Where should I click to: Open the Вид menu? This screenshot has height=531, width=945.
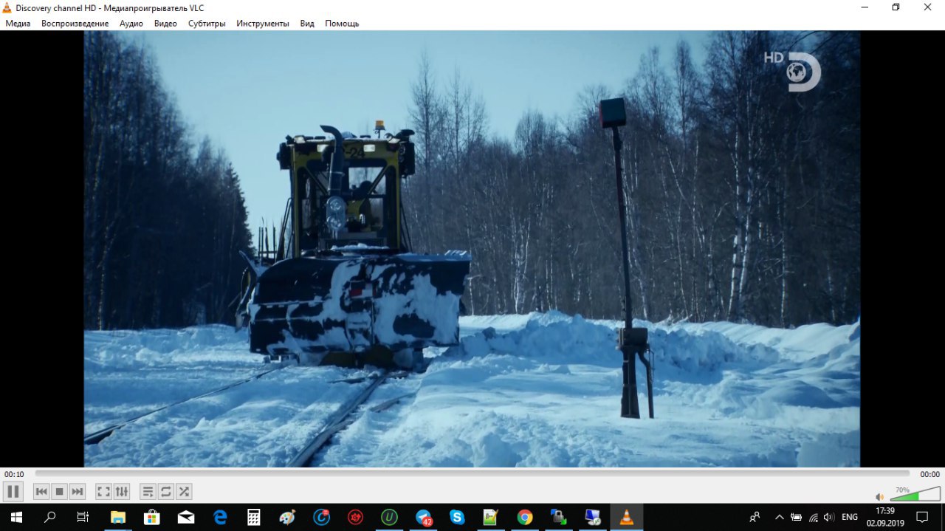[x=307, y=23]
